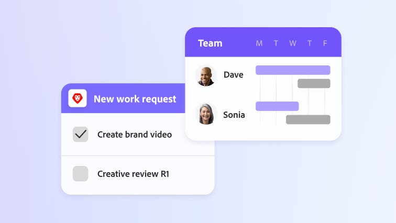Select Dave's purple schedule bar
Image resolution: width=396 pixels, height=223 pixels.
[x=292, y=70]
